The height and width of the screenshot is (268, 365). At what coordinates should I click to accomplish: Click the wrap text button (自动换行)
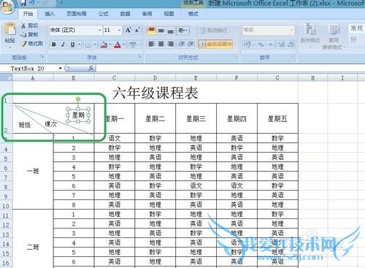tap(213, 30)
